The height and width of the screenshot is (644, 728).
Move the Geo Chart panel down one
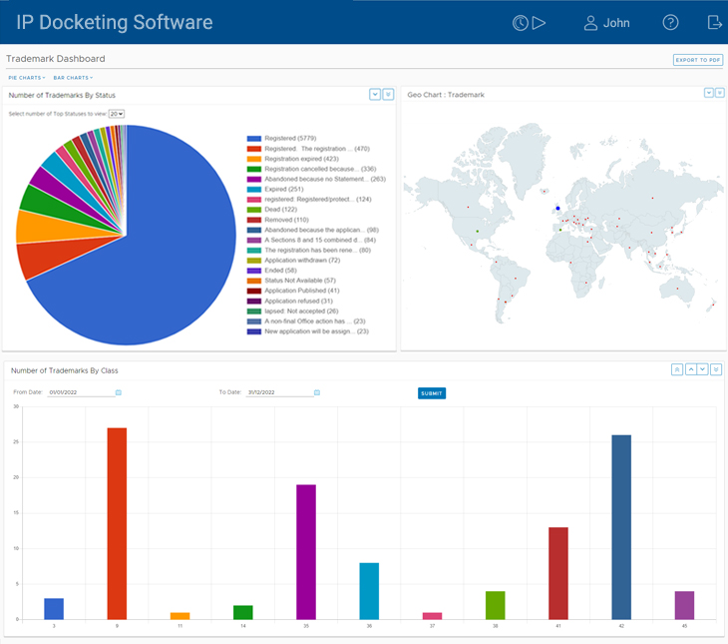click(708, 93)
